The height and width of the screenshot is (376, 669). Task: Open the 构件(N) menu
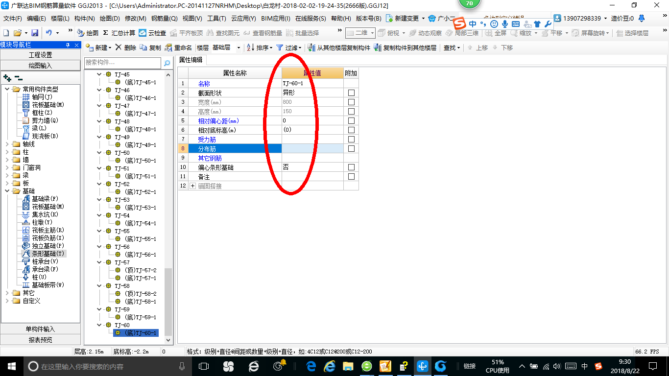point(84,19)
